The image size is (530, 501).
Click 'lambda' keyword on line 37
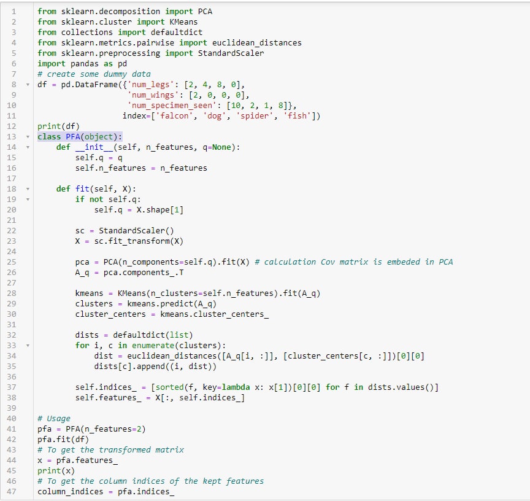point(236,387)
